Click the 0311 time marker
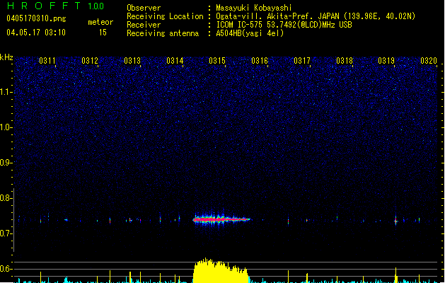 pos(47,61)
